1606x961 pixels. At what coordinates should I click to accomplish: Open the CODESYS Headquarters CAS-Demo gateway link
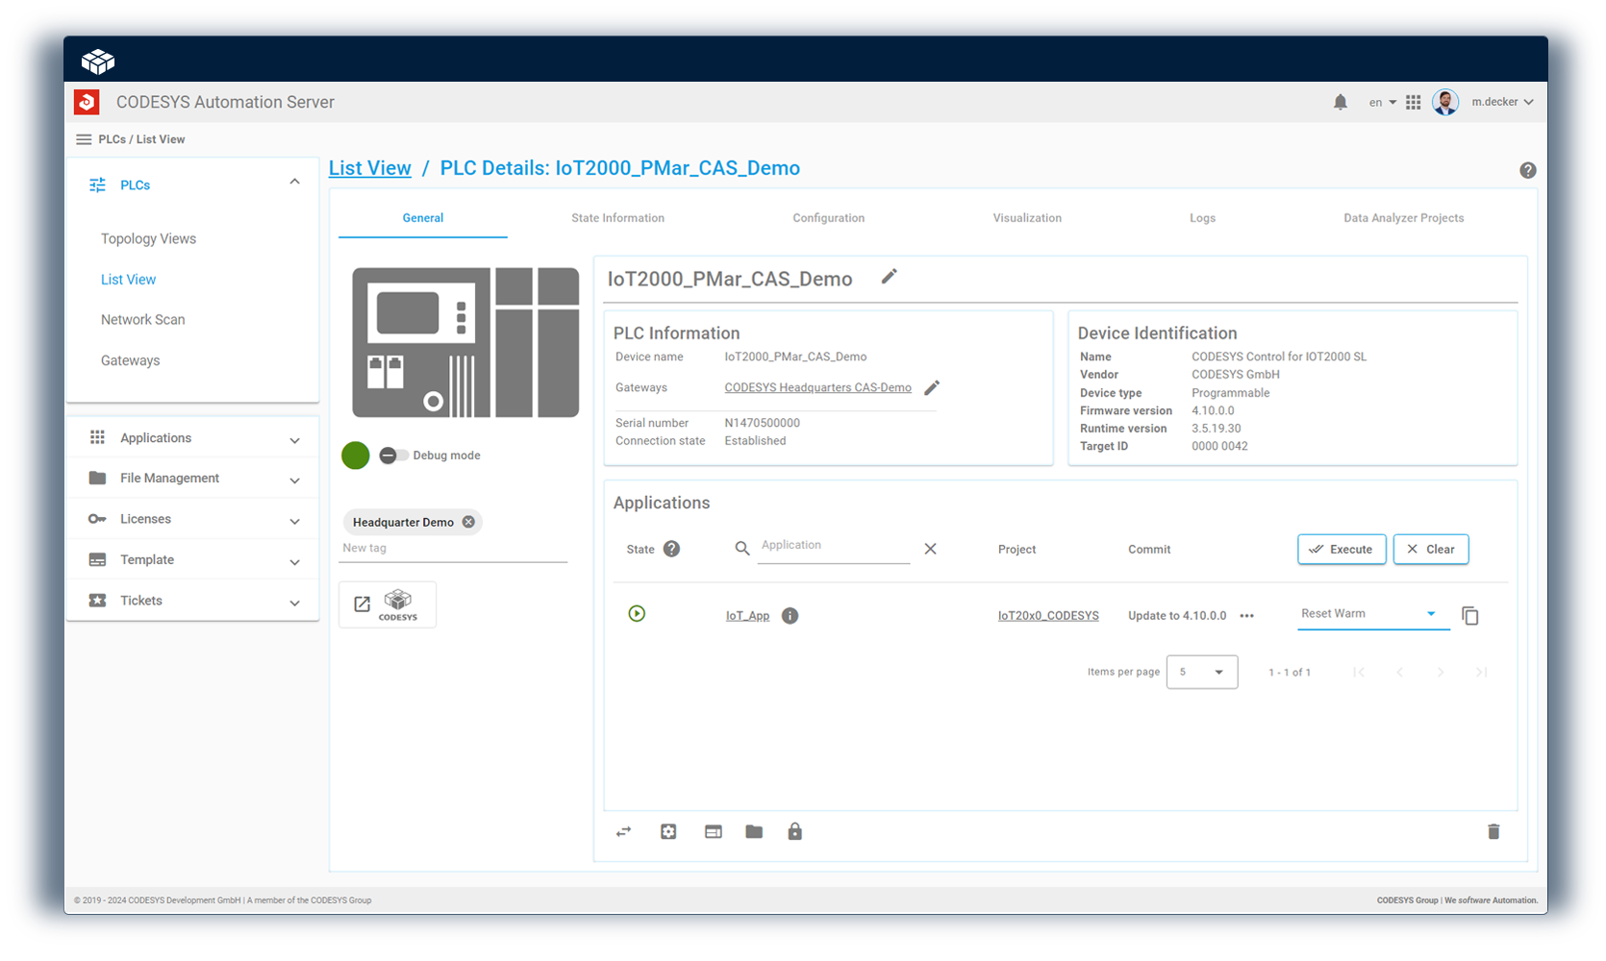pos(817,387)
